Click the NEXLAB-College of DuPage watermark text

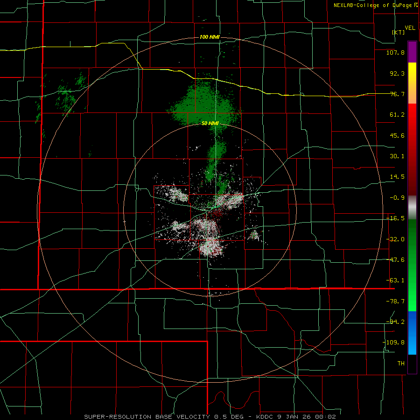tap(375, 5)
